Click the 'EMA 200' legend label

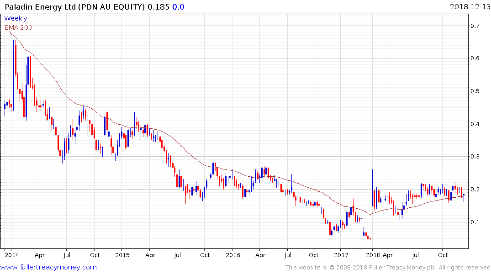click(18, 27)
